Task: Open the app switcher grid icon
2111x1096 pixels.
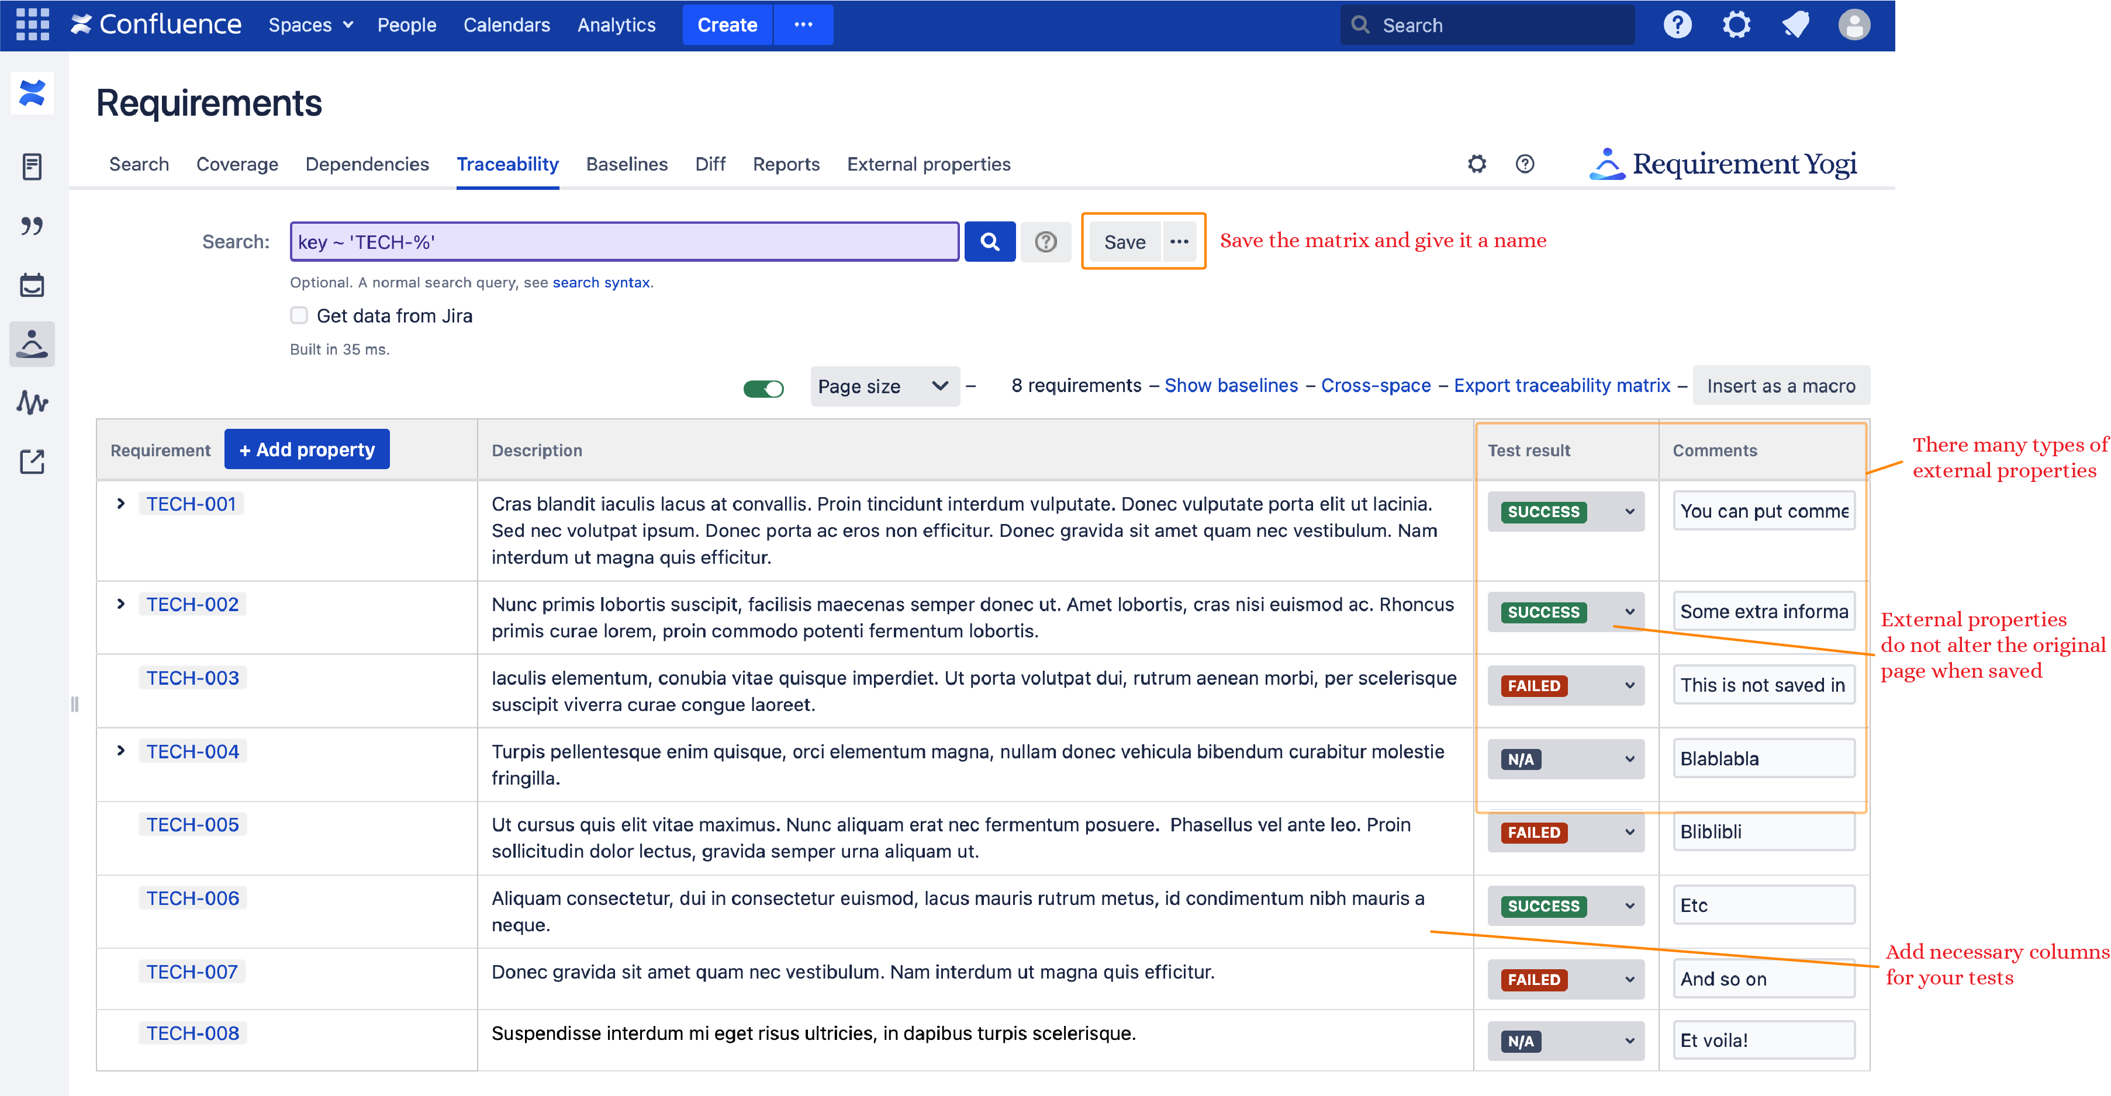Action: click(x=33, y=25)
